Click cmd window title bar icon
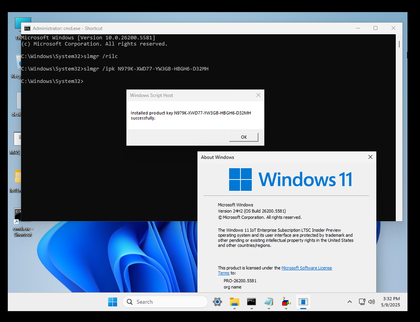This screenshot has width=420, height=322. (27, 28)
